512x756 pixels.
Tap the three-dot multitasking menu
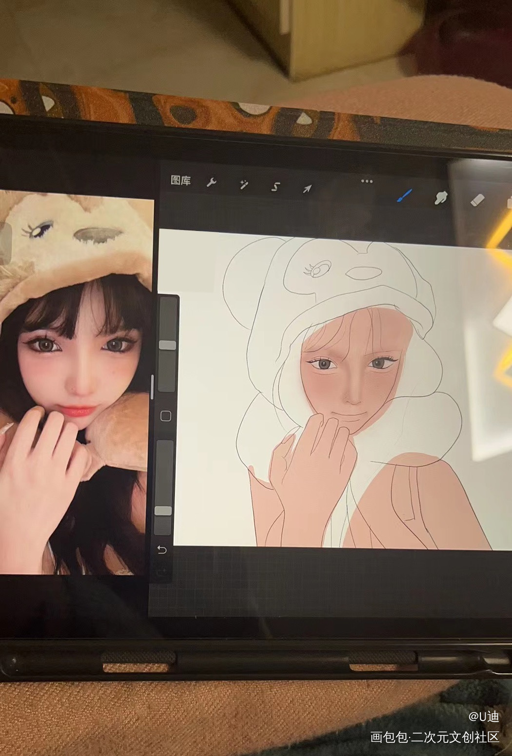point(367,181)
